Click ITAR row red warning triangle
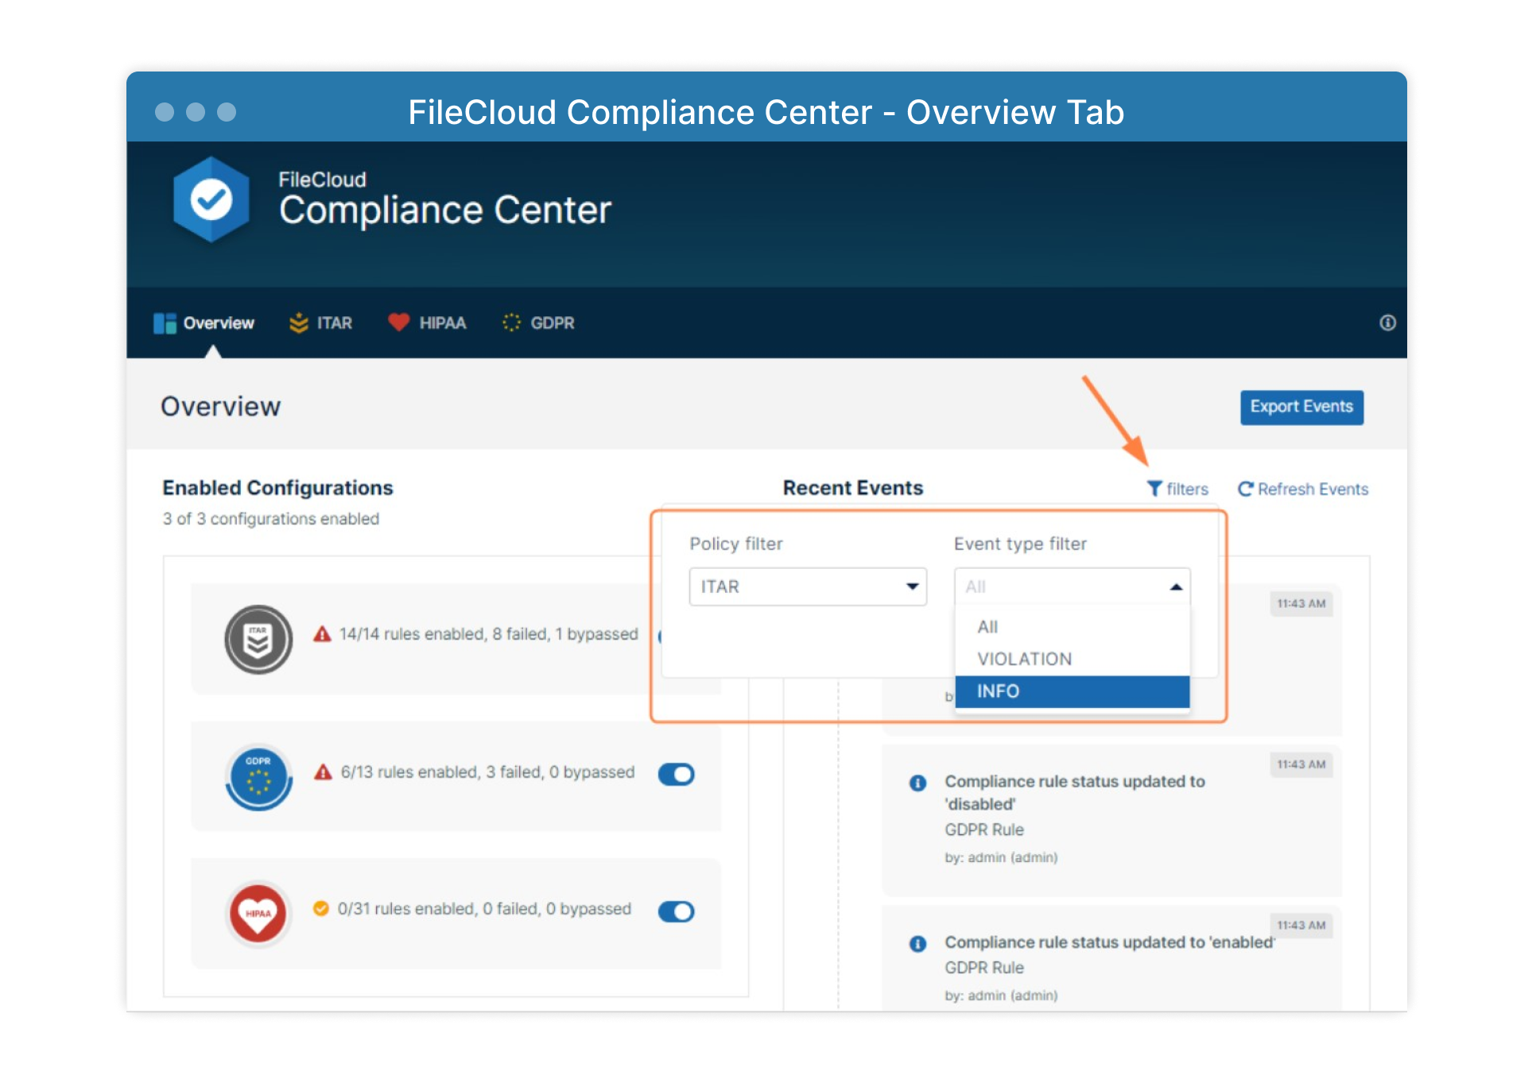Image resolution: width=1536 pixels, height=1087 pixels. (322, 634)
